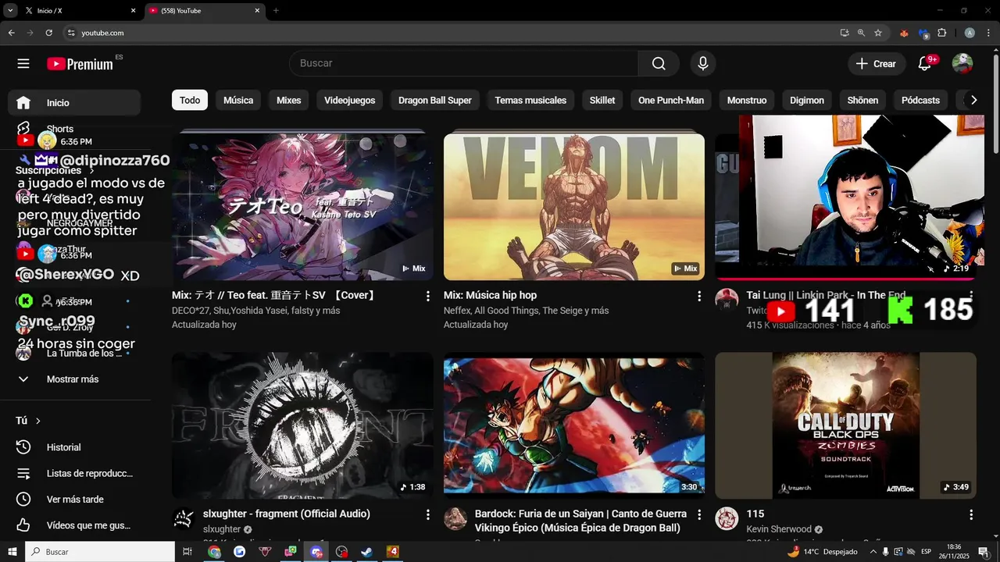Screen dimensions: 1000x562
Task: Open the Teo feat. Mix thumbnail
Action: (x=302, y=207)
